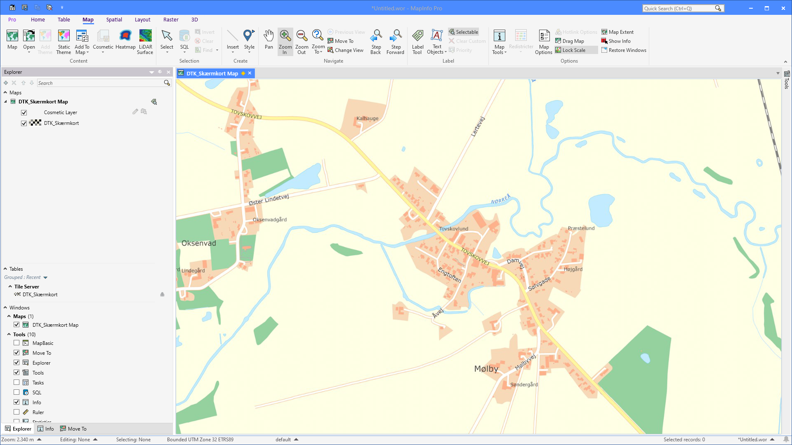The image size is (792, 445).
Task: Enable the MapBasic tool checkbox
Action: point(16,343)
